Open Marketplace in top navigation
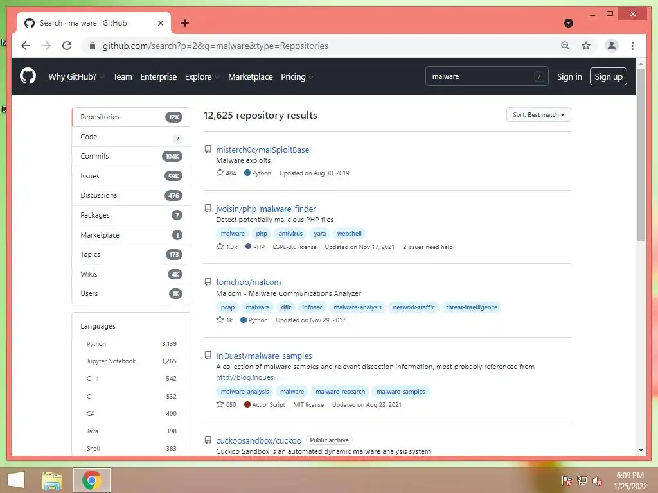Image resolution: width=658 pixels, height=493 pixels. tap(250, 77)
